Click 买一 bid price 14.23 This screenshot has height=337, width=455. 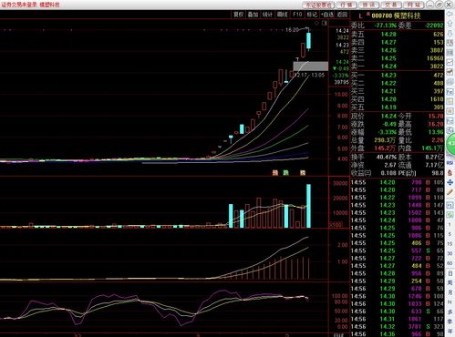[x=388, y=75]
